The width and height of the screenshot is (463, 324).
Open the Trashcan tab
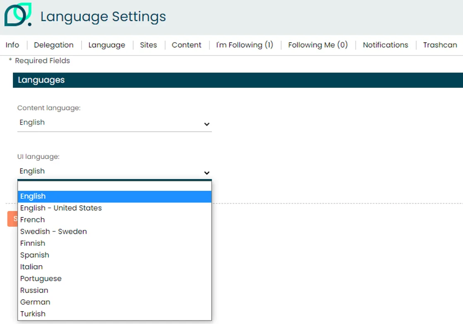point(440,45)
